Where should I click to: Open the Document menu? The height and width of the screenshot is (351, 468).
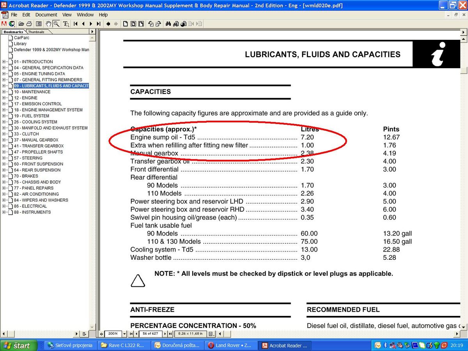46,15
